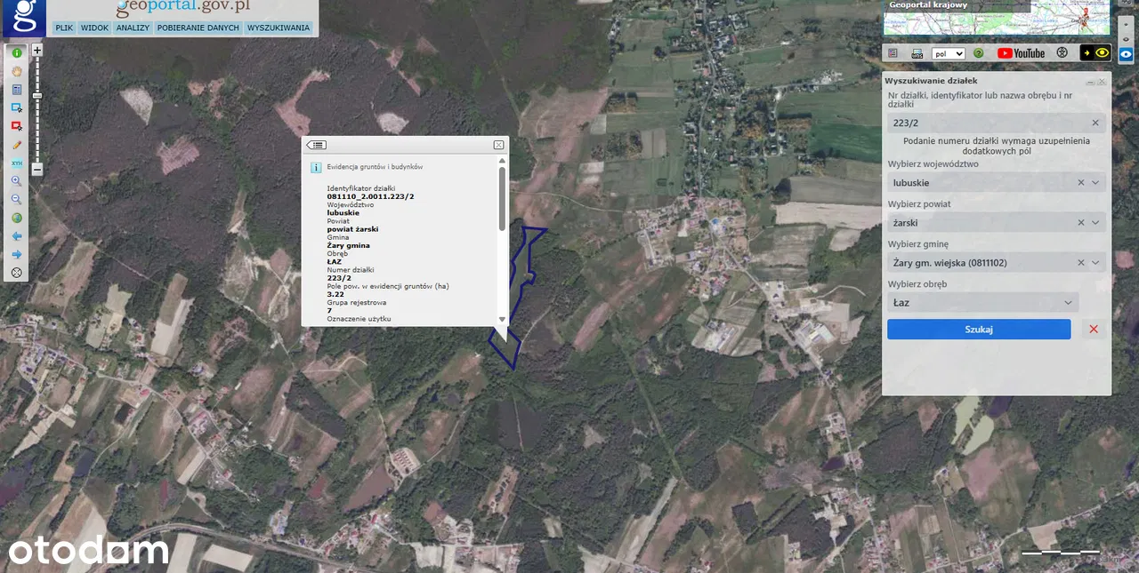Click the back-to-list icon in info popup
Image resolution: width=1139 pixels, height=573 pixels.
click(x=317, y=145)
